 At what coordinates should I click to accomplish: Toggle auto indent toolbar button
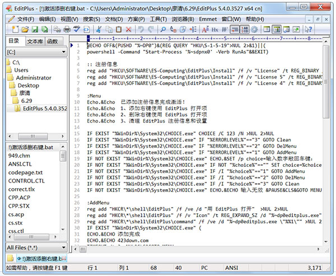pyautogui.click(x=235, y=29)
